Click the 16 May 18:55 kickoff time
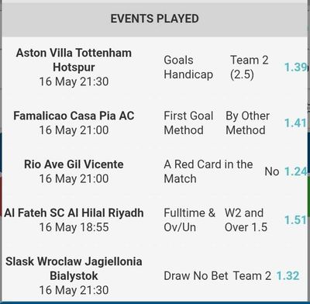Image resolution: width=310 pixels, height=304 pixels. 74,227
